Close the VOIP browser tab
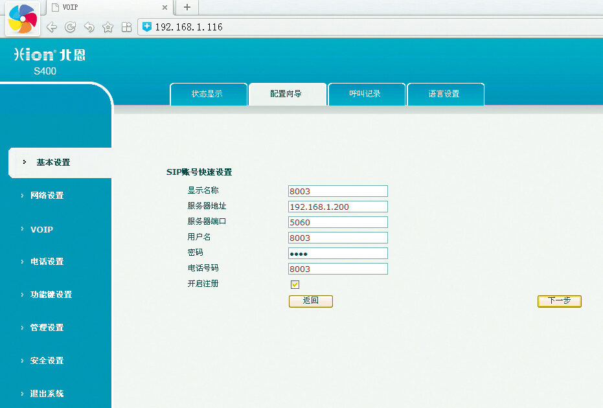This screenshot has height=408, width=603. point(165,7)
